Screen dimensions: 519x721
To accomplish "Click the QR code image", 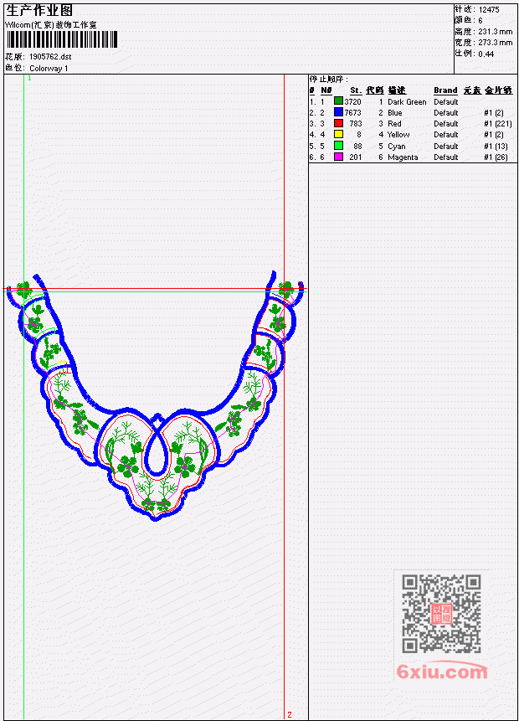I will pyautogui.click(x=441, y=614).
